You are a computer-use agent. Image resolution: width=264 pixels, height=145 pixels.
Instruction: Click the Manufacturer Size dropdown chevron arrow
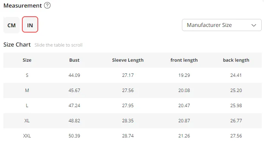(254, 25)
